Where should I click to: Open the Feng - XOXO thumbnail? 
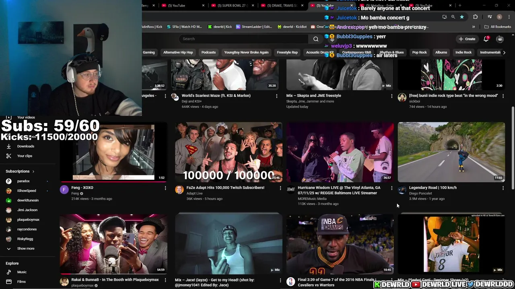pyautogui.click(x=113, y=152)
